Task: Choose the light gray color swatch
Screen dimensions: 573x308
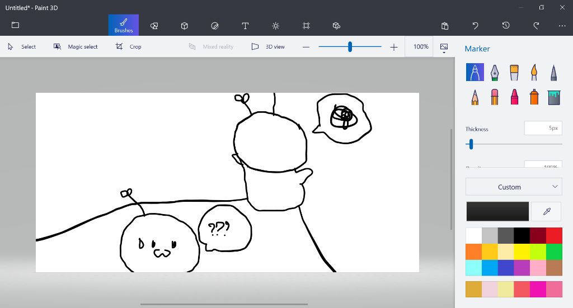Action: [490, 235]
